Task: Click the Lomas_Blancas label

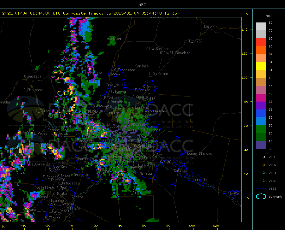Action: tap(199, 153)
